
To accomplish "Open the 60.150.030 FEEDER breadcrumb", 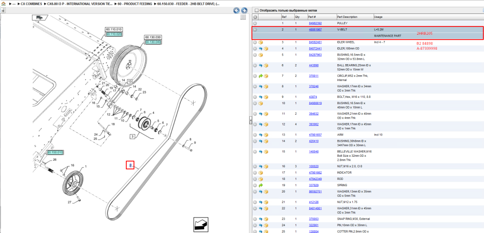I will coord(188,4).
